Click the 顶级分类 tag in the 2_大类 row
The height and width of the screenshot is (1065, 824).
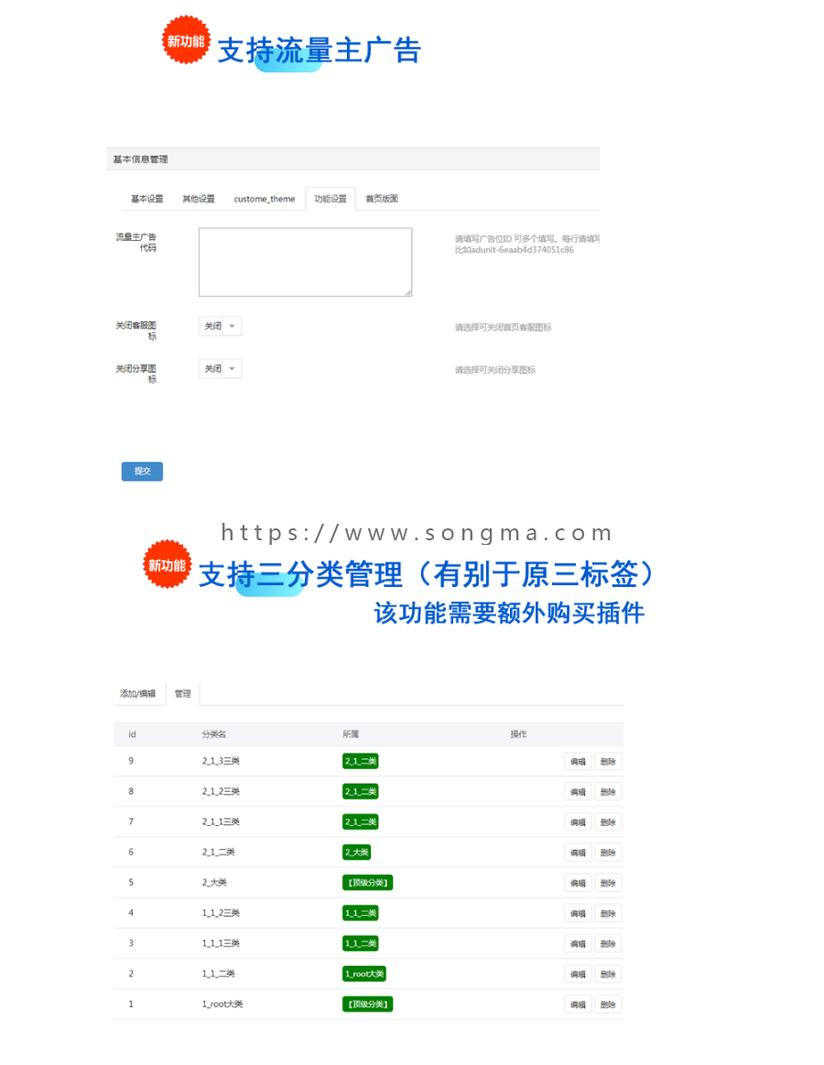click(367, 883)
